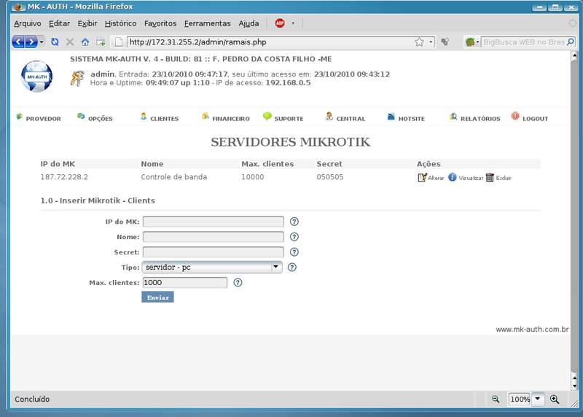
Task: Open the www.mk-auth.com.br link
Action: pos(532,330)
